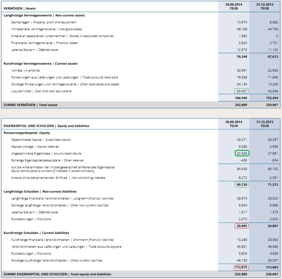Click short-term financial liabilities value 15.289
The width and height of the screenshot is (282, 279).
[242, 240]
